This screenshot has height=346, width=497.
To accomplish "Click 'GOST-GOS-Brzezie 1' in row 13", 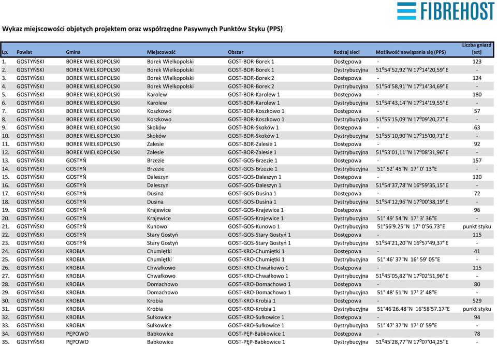I will [253, 161].
